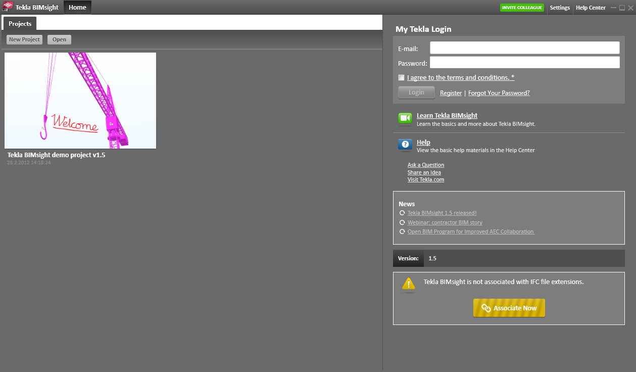Switch to the Home tab

(77, 8)
